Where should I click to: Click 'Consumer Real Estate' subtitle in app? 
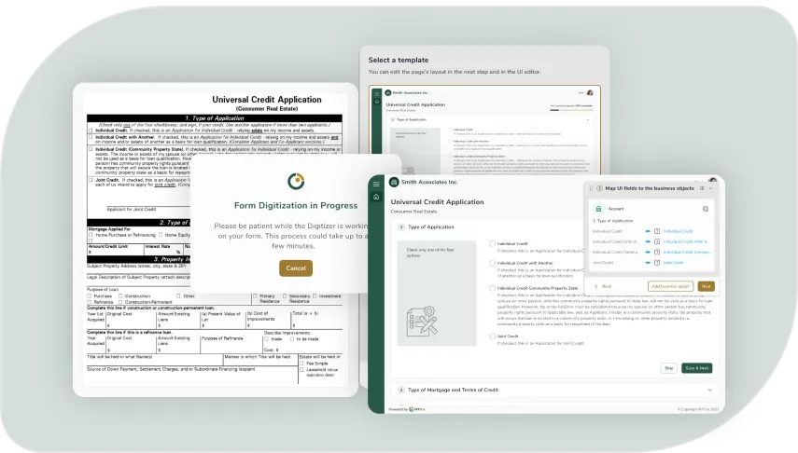pyautogui.click(x=413, y=212)
